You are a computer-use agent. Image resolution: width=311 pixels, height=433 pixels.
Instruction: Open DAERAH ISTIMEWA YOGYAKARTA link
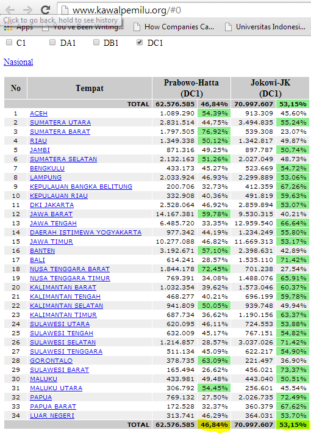[85, 232]
